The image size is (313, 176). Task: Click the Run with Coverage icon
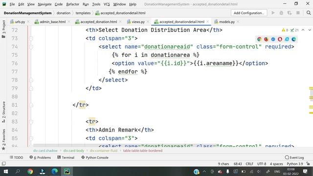coord(290,13)
